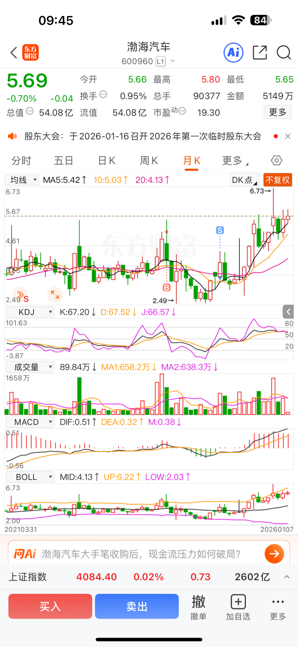298x647 pixels.
Task: Open the 成交量 indicator dropdown
Action: [x=29, y=367]
